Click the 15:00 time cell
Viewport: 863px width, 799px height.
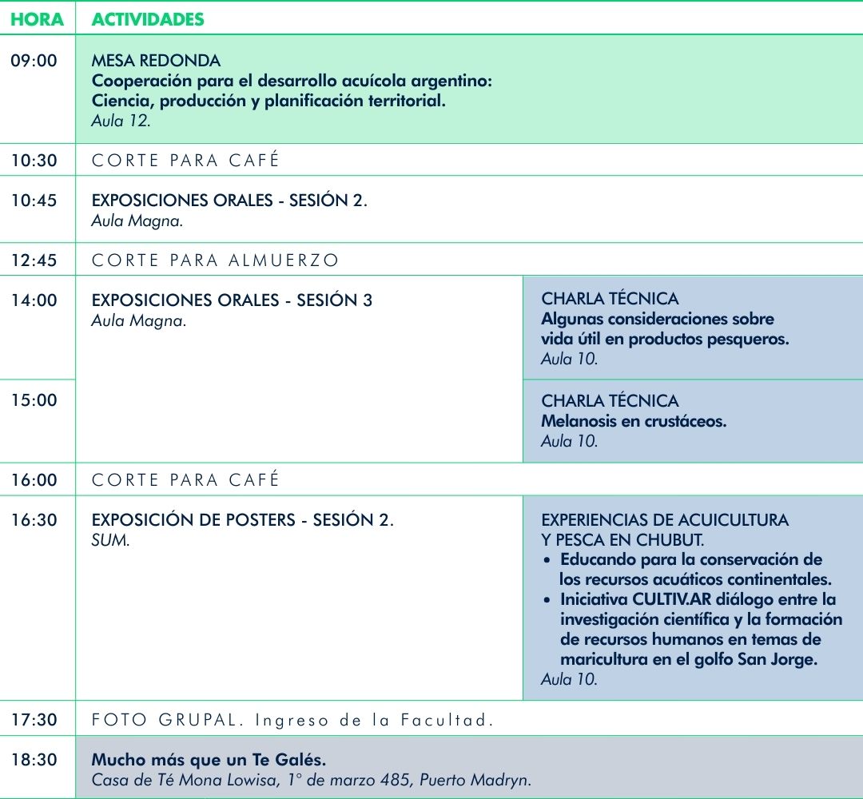(x=34, y=400)
